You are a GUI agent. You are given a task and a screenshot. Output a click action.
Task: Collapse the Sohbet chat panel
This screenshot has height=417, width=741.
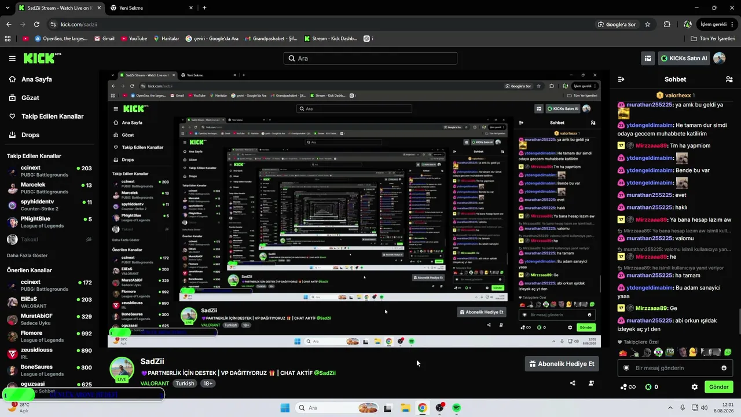(621, 79)
